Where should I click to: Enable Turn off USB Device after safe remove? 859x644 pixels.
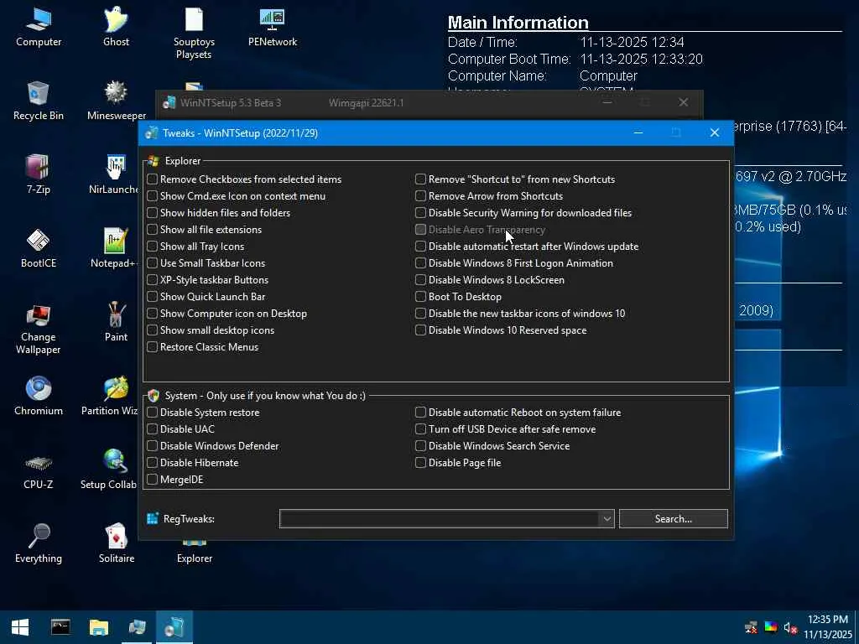(421, 429)
